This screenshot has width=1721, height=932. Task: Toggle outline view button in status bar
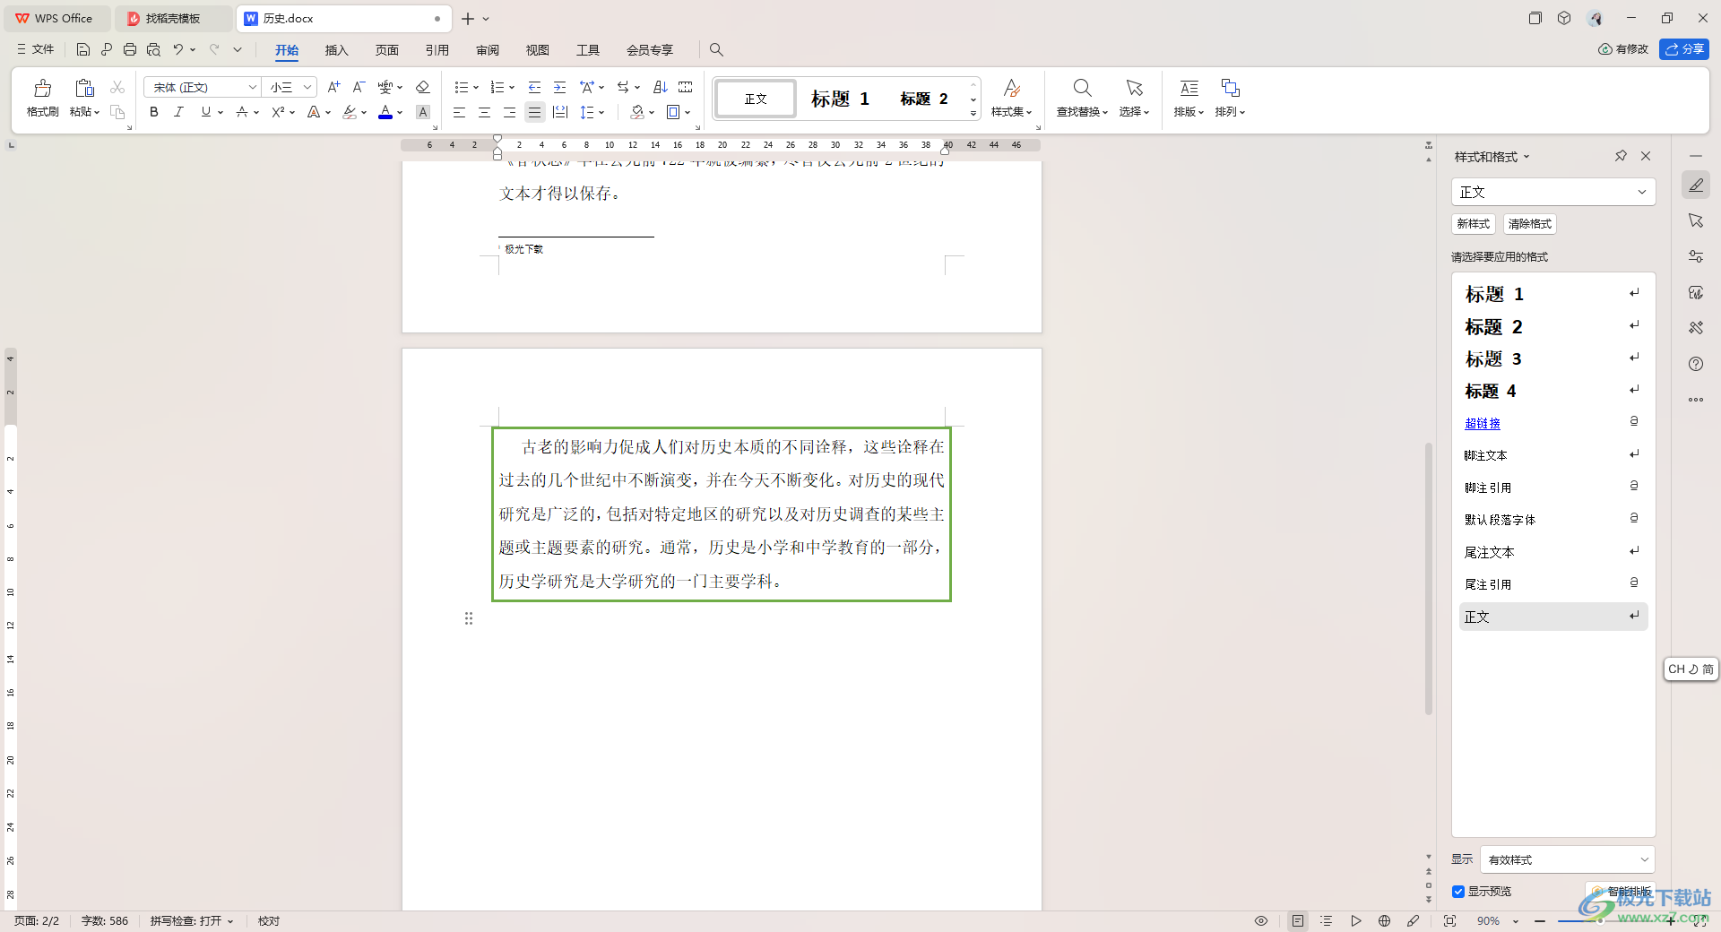pos(1327,920)
